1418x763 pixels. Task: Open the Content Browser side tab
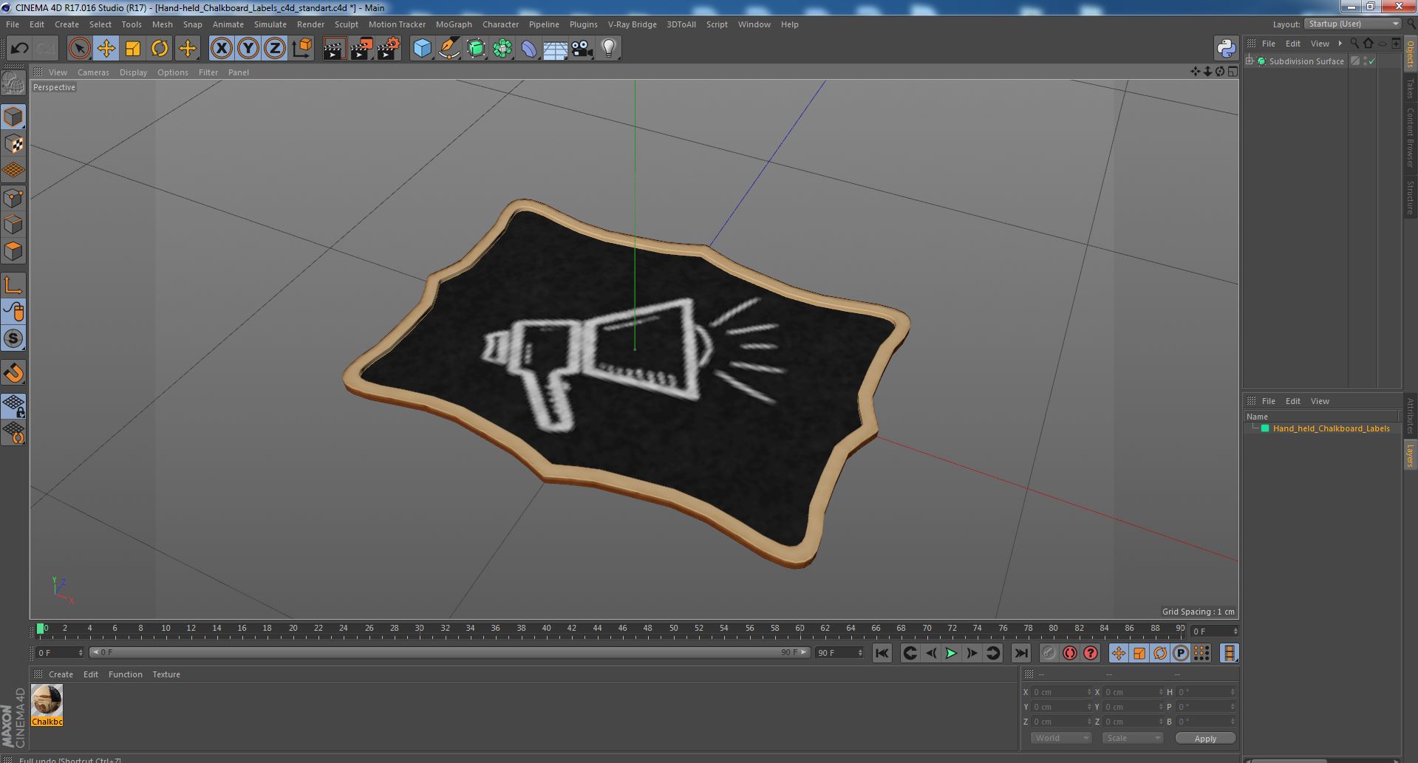point(1411,137)
